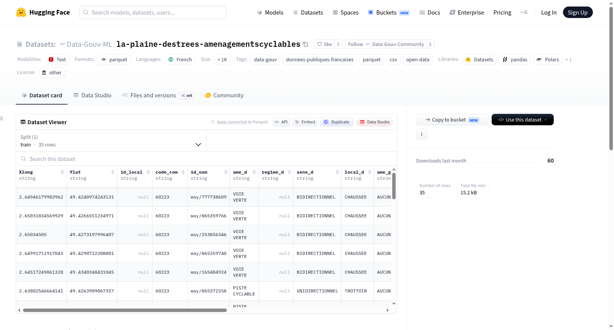The height and width of the screenshot is (330, 614).
Task: Open the Pricing page
Action: tap(502, 12)
